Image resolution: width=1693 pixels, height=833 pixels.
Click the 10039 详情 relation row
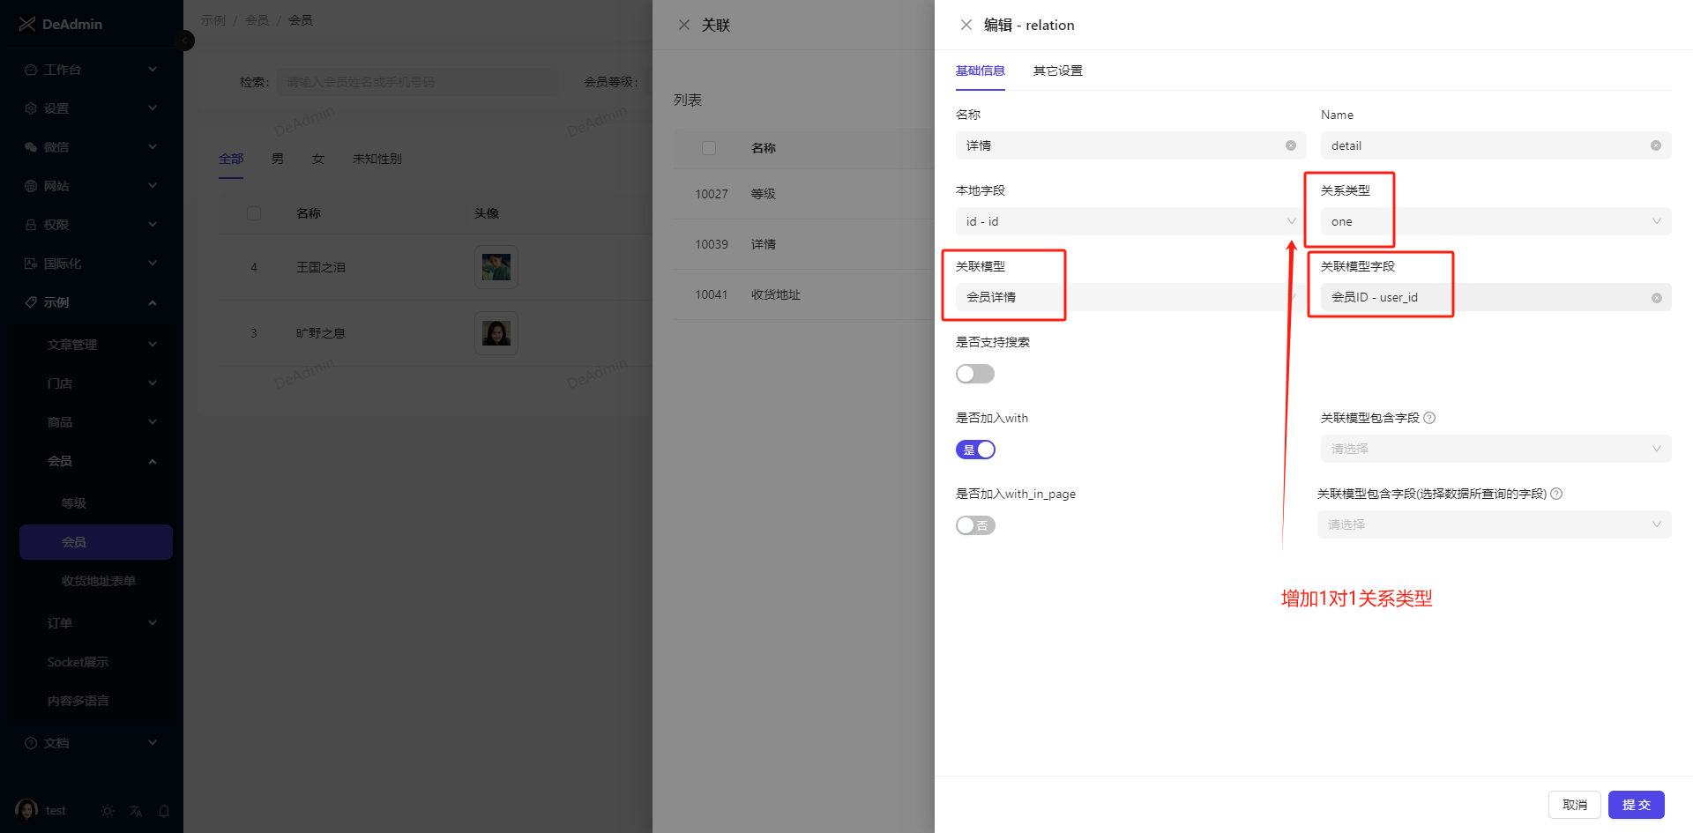pyautogui.click(x=804, y=244)
